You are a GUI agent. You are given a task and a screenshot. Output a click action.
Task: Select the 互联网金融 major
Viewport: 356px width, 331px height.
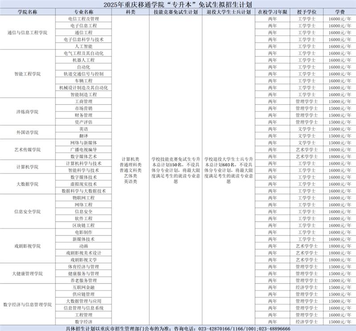tap(84, 287)
